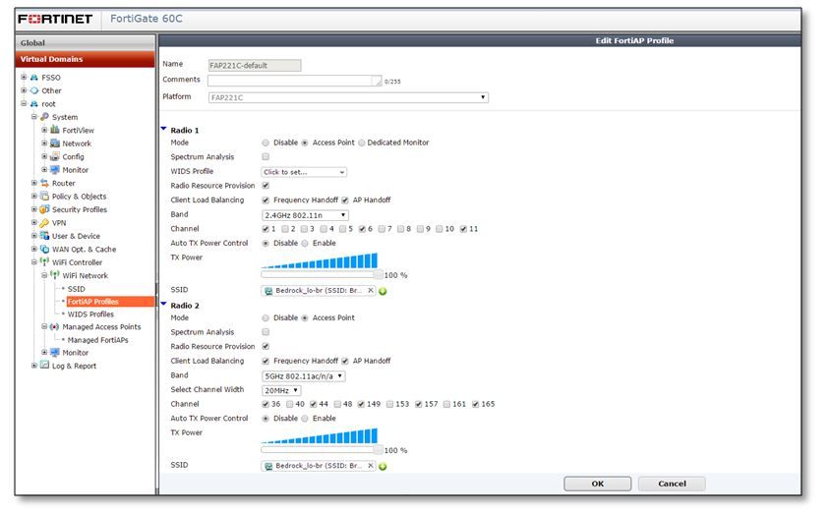This screenshot has height=514, width=829.
Task: Click Log & Report label
Action: [74, 366]
